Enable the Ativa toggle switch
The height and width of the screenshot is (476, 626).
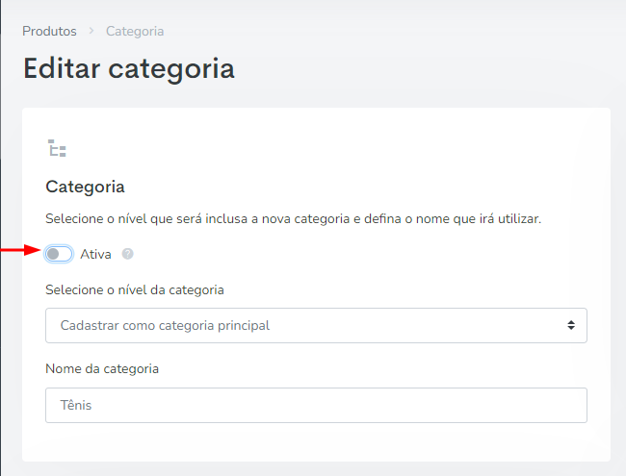[59, 254]
